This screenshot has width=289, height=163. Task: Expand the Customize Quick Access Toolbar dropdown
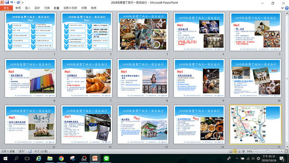coord(22,3)
